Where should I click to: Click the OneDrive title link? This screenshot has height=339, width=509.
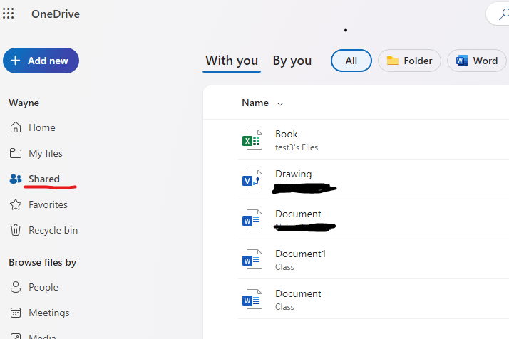(x=56, y=14)
